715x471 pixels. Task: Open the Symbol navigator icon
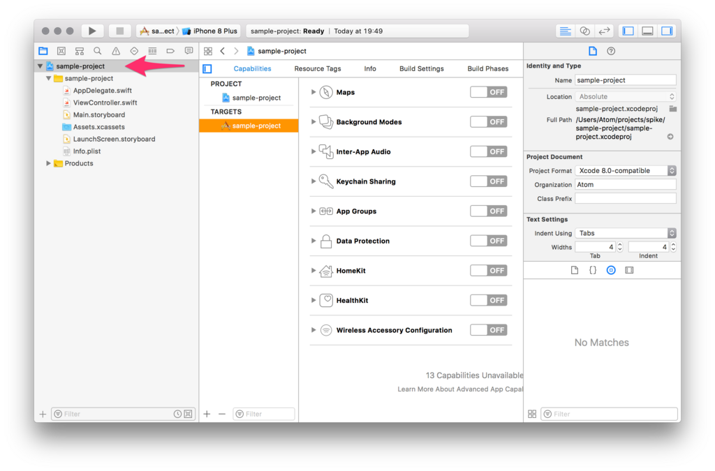[80, 51]
